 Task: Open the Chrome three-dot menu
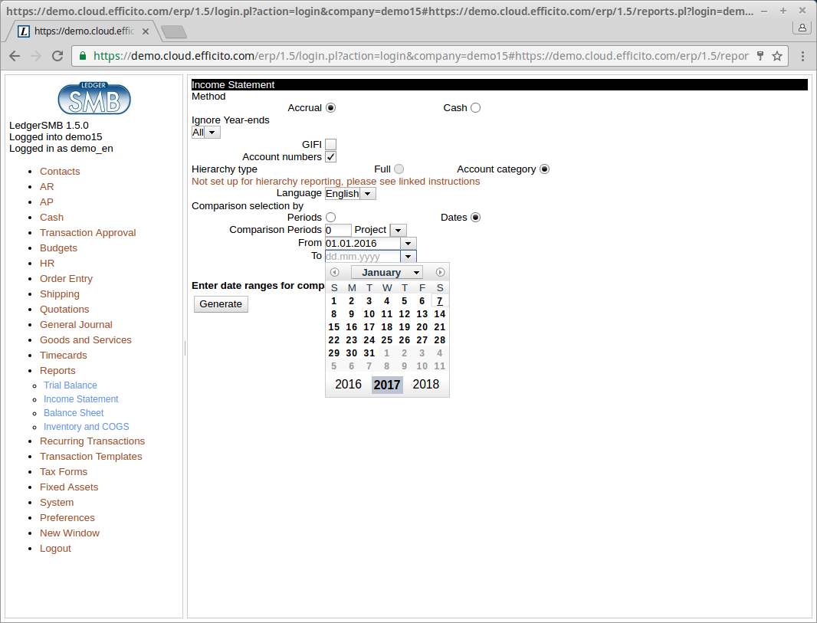802,56
